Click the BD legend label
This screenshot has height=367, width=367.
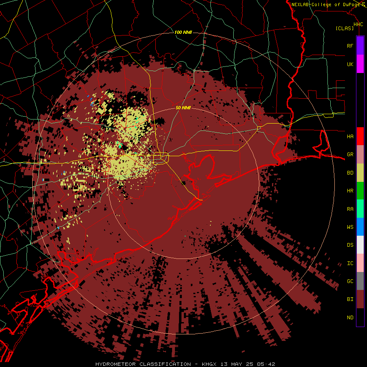350,173
